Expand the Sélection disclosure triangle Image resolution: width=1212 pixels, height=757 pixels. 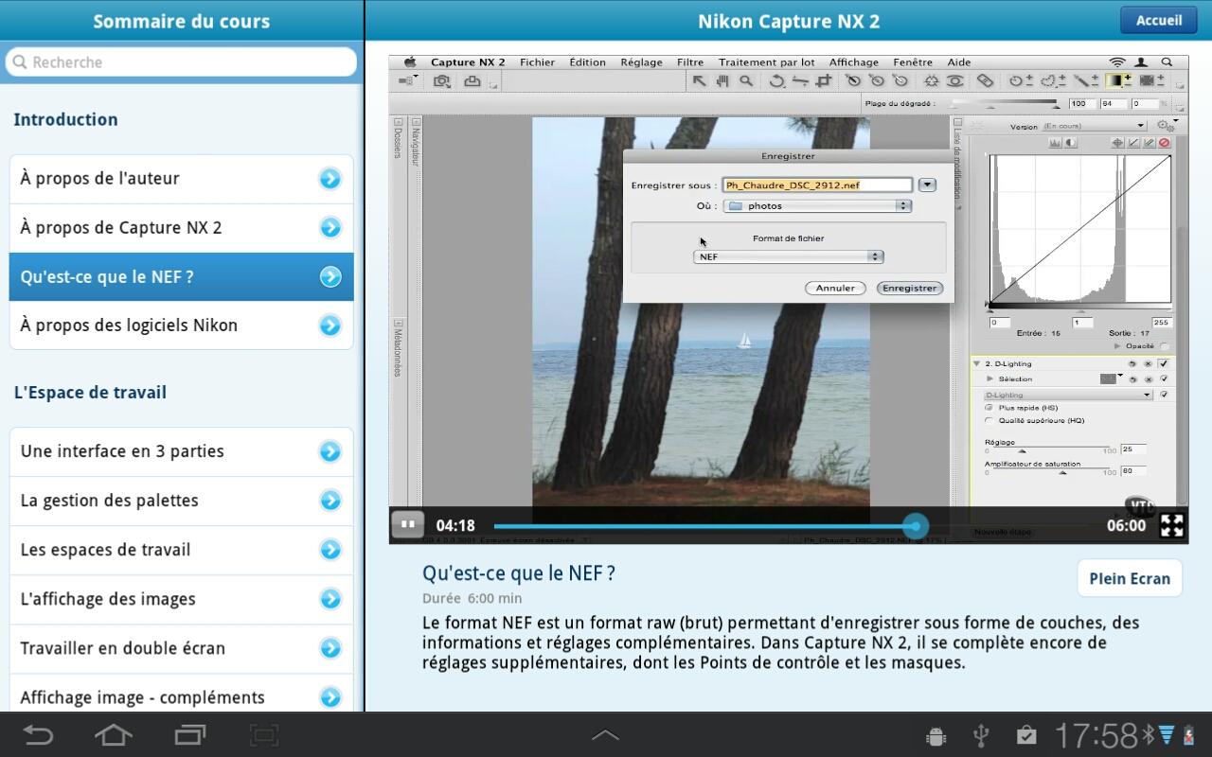coord(989,378)
